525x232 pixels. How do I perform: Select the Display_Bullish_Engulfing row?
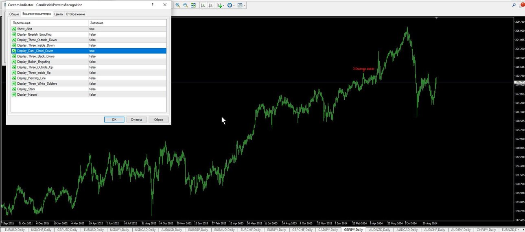click(89, 62)
